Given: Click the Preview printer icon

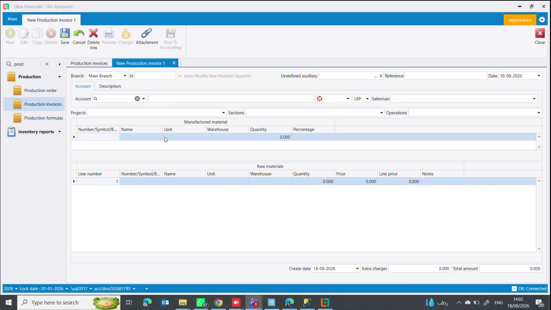Looking at the screenshot, I should [109, 36].
